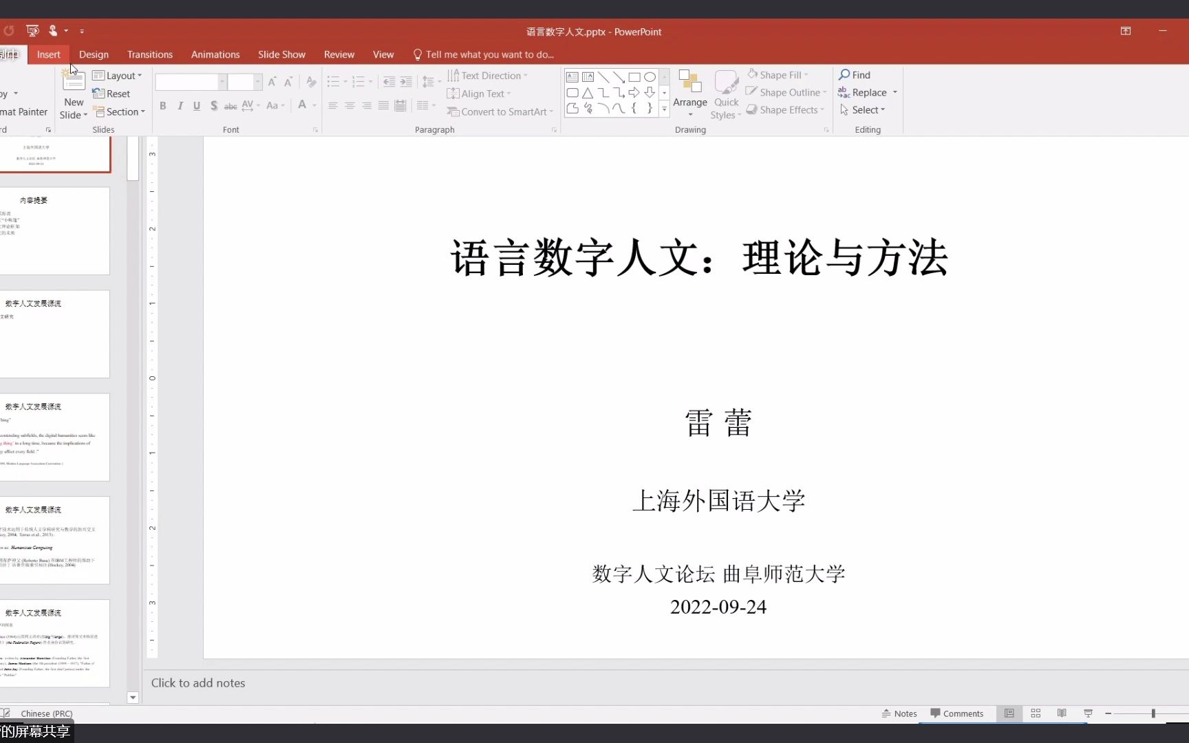The height and width of the screenshot is (743, 1189).
Task: Click the Tell me search box
Action: (484, 54)
